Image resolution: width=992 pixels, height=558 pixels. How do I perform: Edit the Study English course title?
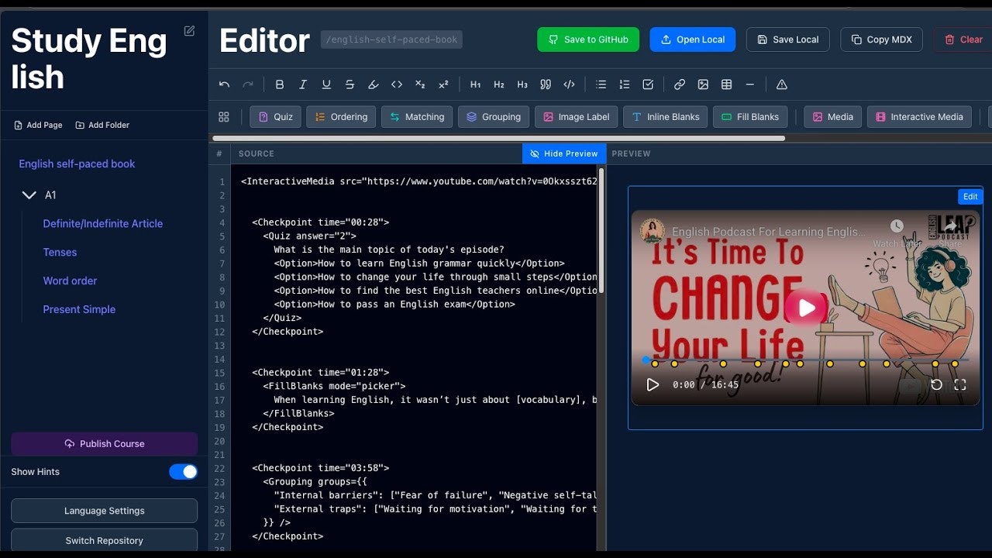tap(189, 31)
